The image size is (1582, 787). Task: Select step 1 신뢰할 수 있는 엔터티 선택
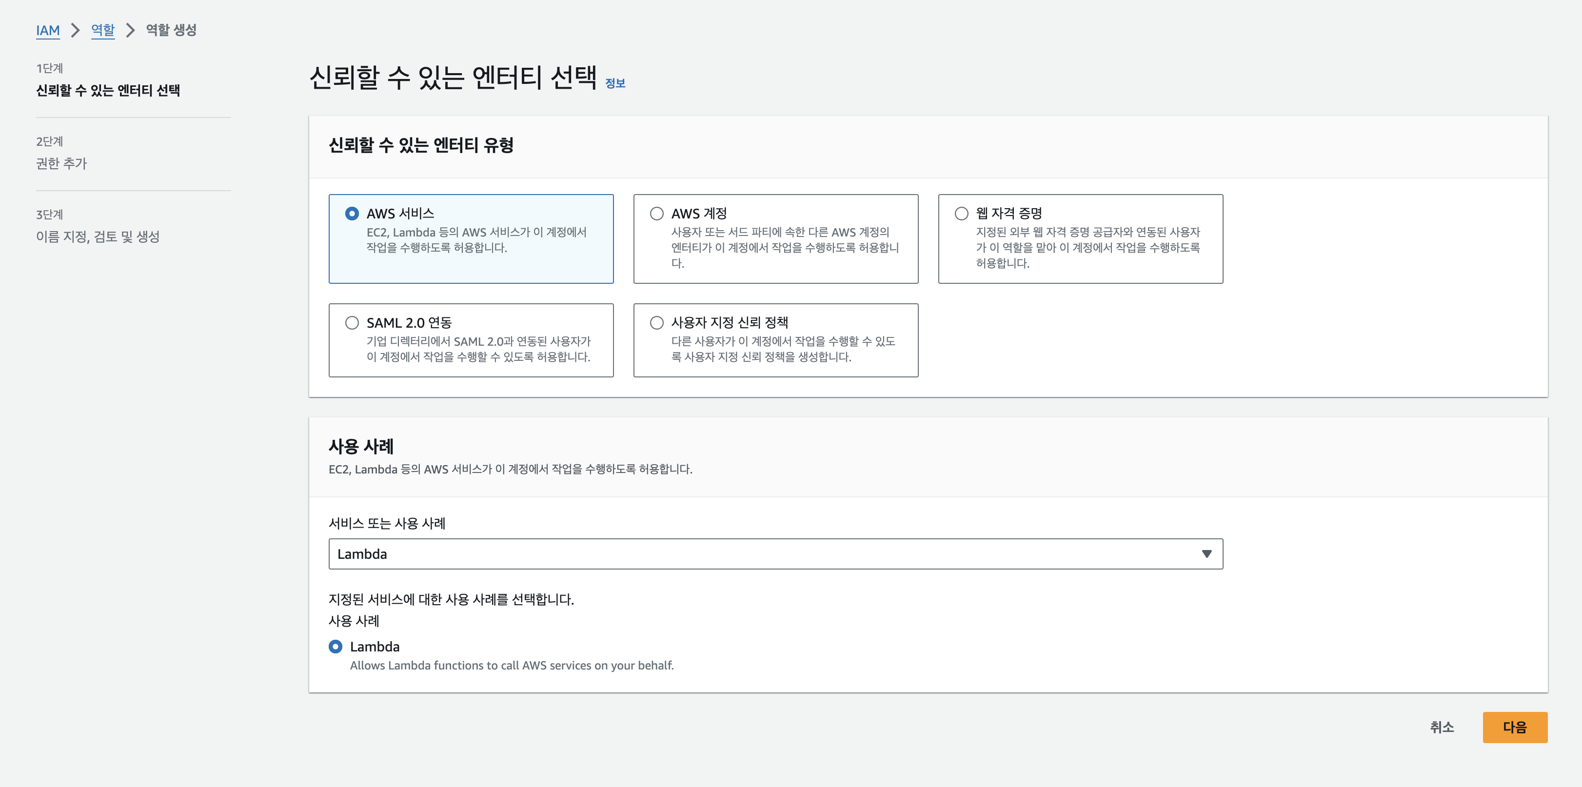[108, 90]
